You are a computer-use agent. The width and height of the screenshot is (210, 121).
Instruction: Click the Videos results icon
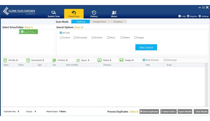[99, 60]
